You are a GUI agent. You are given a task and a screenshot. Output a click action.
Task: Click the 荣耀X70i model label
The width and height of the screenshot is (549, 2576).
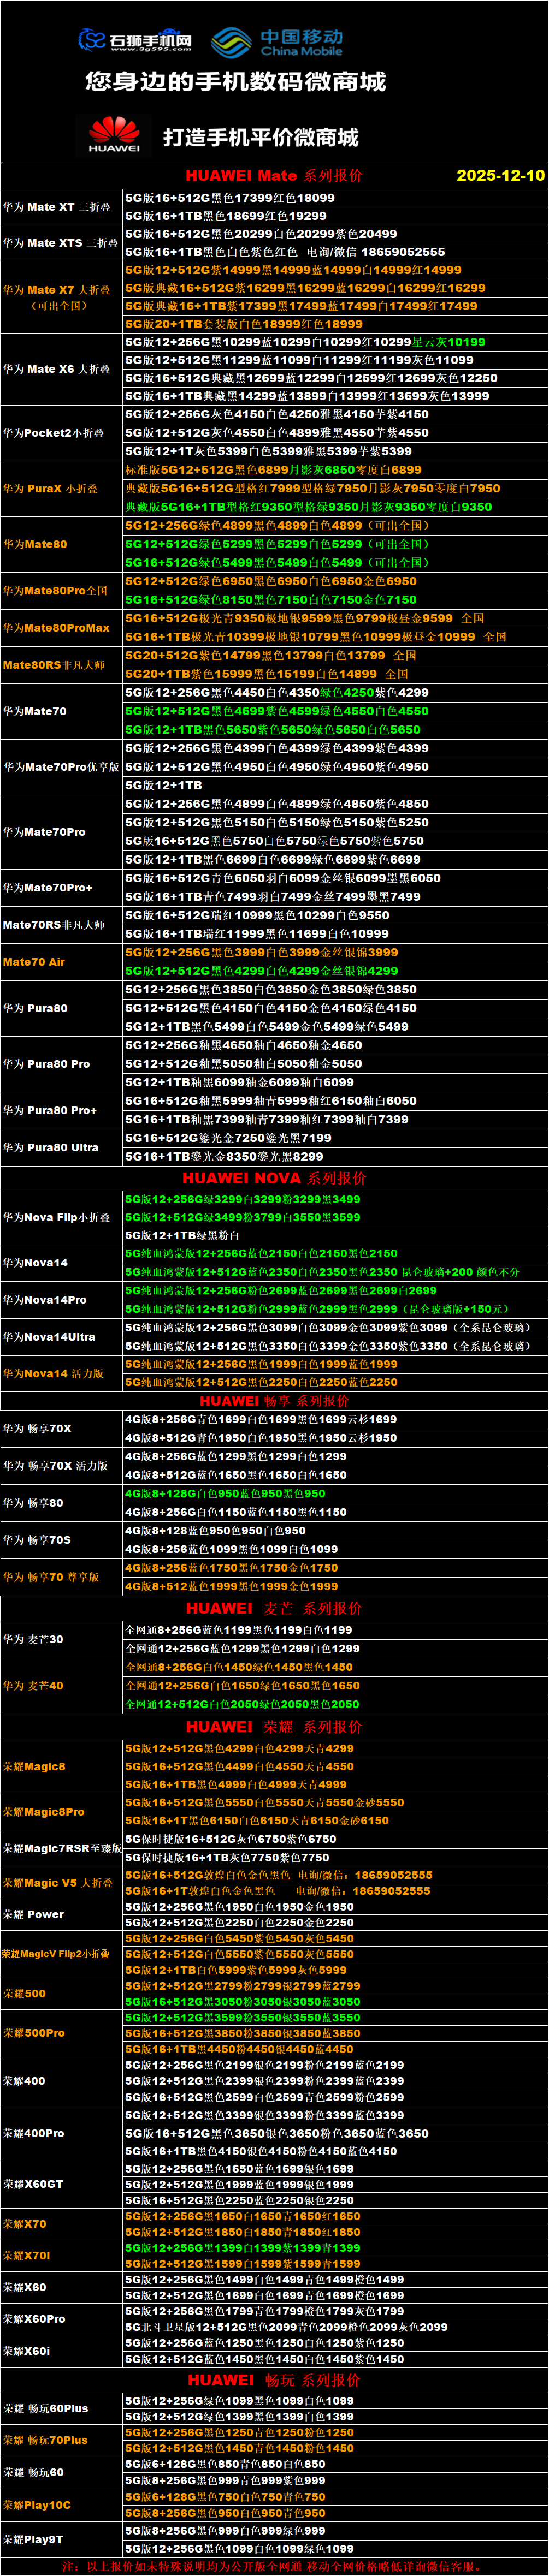26,2256
